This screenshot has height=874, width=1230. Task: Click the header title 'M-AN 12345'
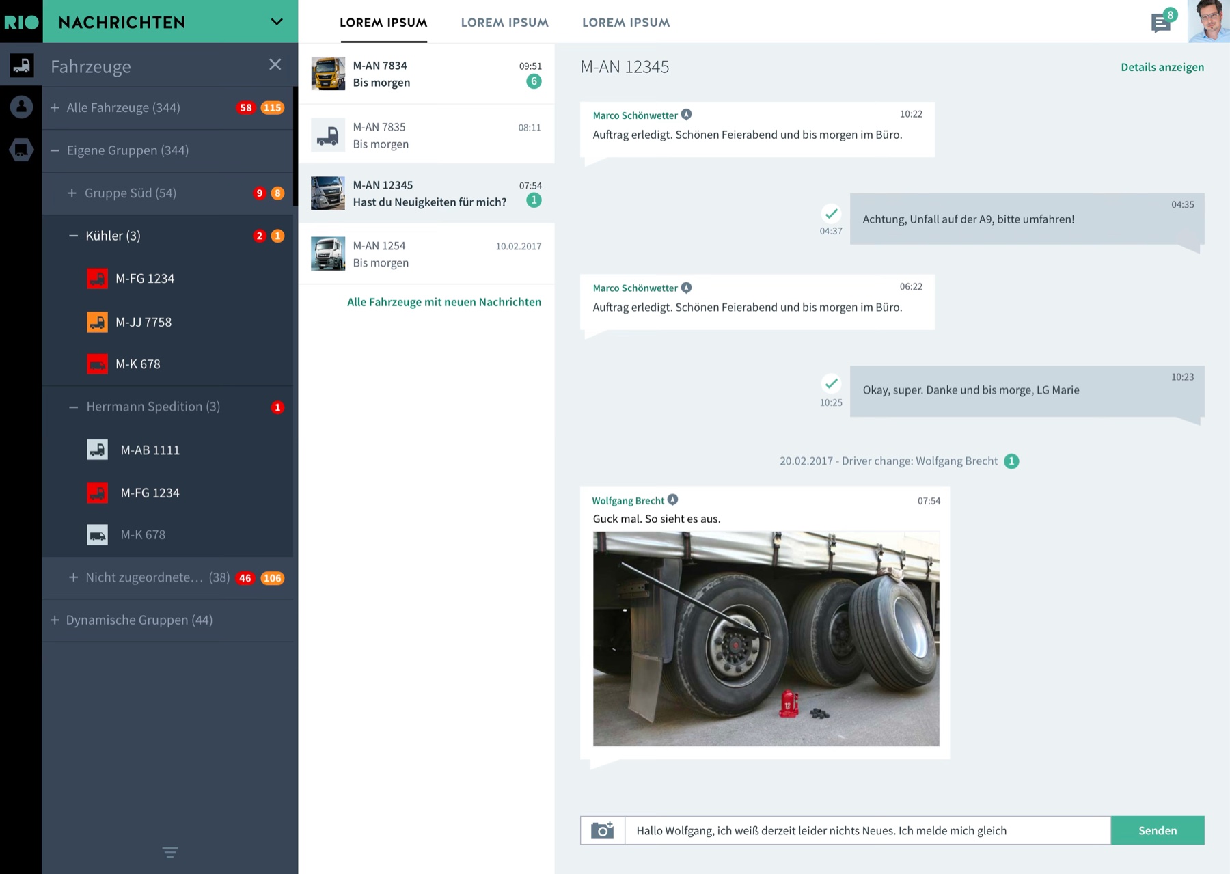(625, 67)
